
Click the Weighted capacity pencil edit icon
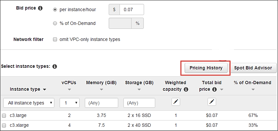coord(176,102)
